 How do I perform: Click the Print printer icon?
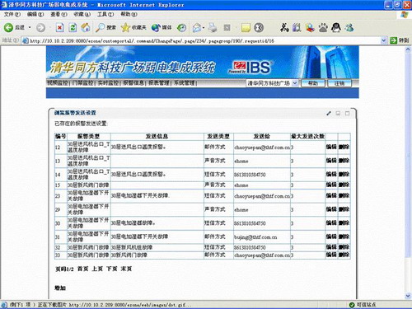tap(213, 27)
